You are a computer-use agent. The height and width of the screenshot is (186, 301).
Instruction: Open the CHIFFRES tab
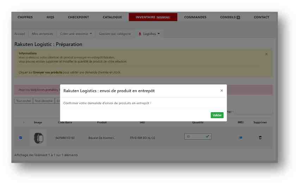pyautogui.click(x=25, y=17)
